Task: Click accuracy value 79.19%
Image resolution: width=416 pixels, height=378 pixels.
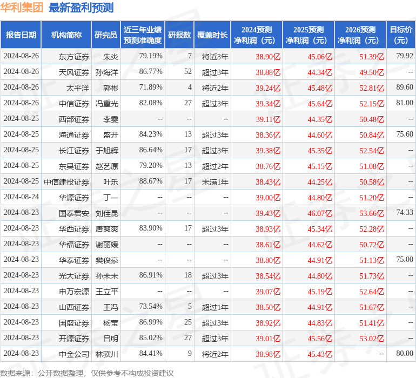Action: click(x=151, y=56)
